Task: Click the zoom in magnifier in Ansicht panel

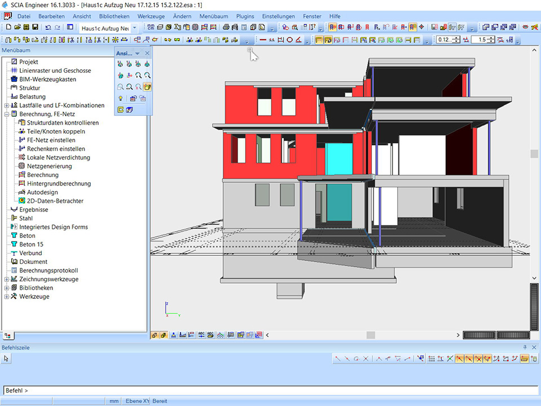Action: (139, 76)
